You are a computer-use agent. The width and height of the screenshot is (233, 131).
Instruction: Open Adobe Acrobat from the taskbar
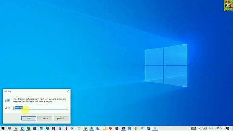click(x=117, y=128)
